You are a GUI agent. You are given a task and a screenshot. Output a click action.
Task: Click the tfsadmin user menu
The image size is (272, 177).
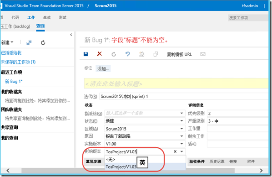click(x=250, y=6)
